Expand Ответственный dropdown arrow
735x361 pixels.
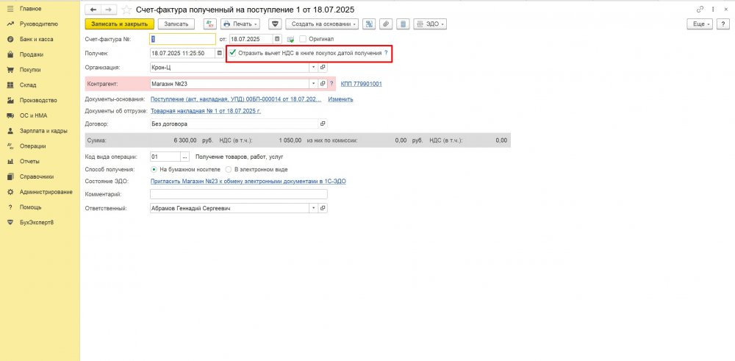click(x=314, y=208)
